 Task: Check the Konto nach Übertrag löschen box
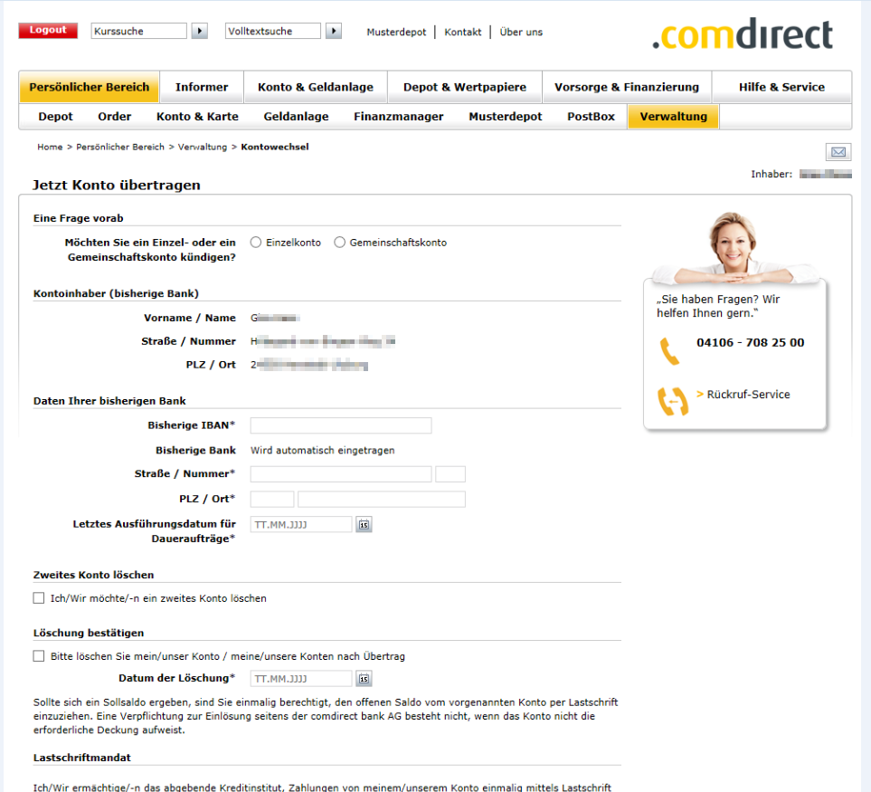point(39,656)
